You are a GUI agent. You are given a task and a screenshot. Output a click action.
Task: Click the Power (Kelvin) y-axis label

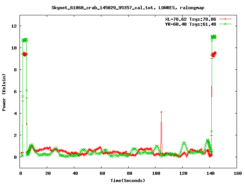(4, 92)
